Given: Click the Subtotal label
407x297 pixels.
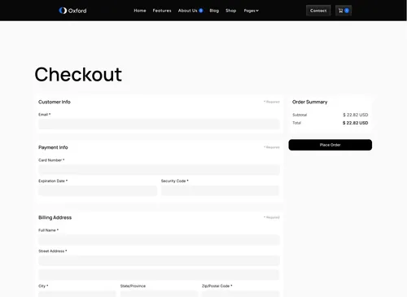Looking at the screenshot, I should coord(300,115).
